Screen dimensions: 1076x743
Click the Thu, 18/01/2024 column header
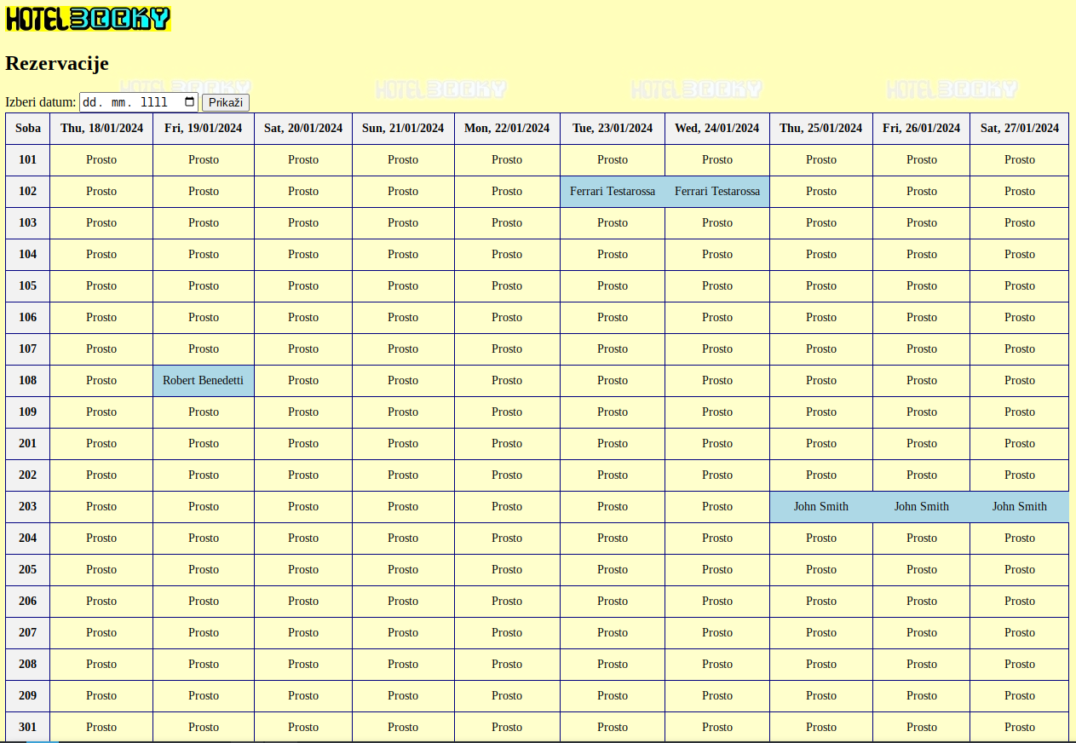click(101, 129)
